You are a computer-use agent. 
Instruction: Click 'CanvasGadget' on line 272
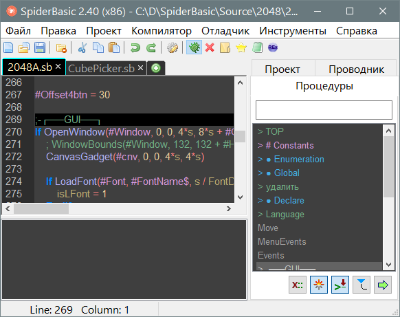tap(79, 157)
